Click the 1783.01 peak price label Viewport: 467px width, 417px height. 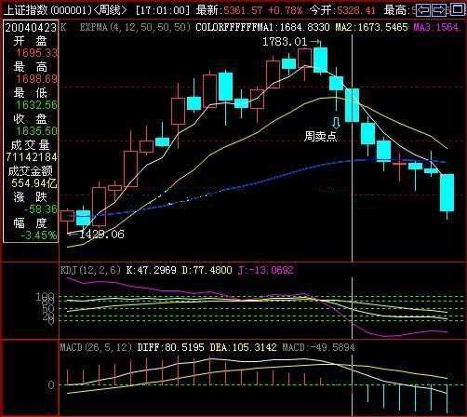click(x=285, y=42)
